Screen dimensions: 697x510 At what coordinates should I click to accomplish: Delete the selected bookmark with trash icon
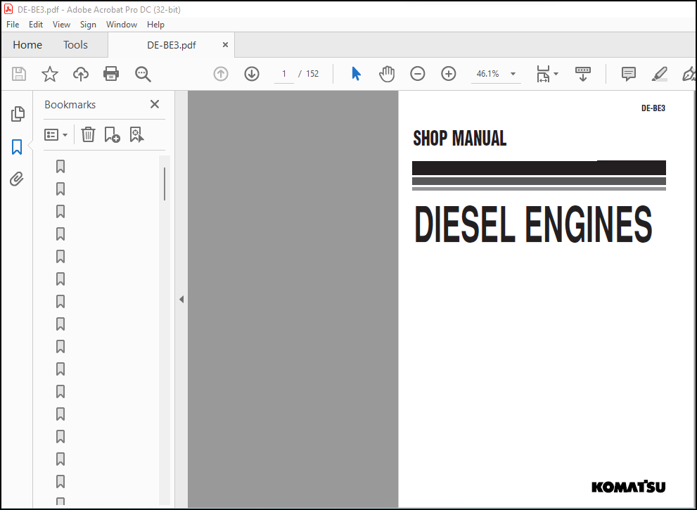pyautogui.click(x=88, y=134)
